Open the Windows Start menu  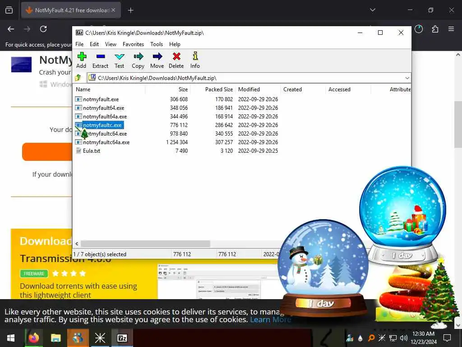click(11, 338)
